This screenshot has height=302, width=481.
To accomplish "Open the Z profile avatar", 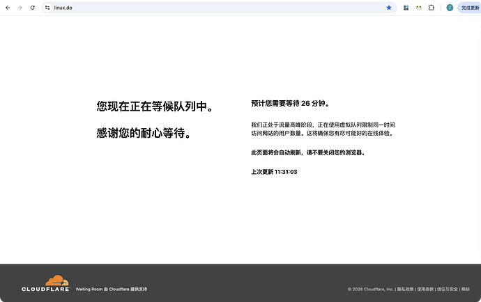I will pos(450,8).
